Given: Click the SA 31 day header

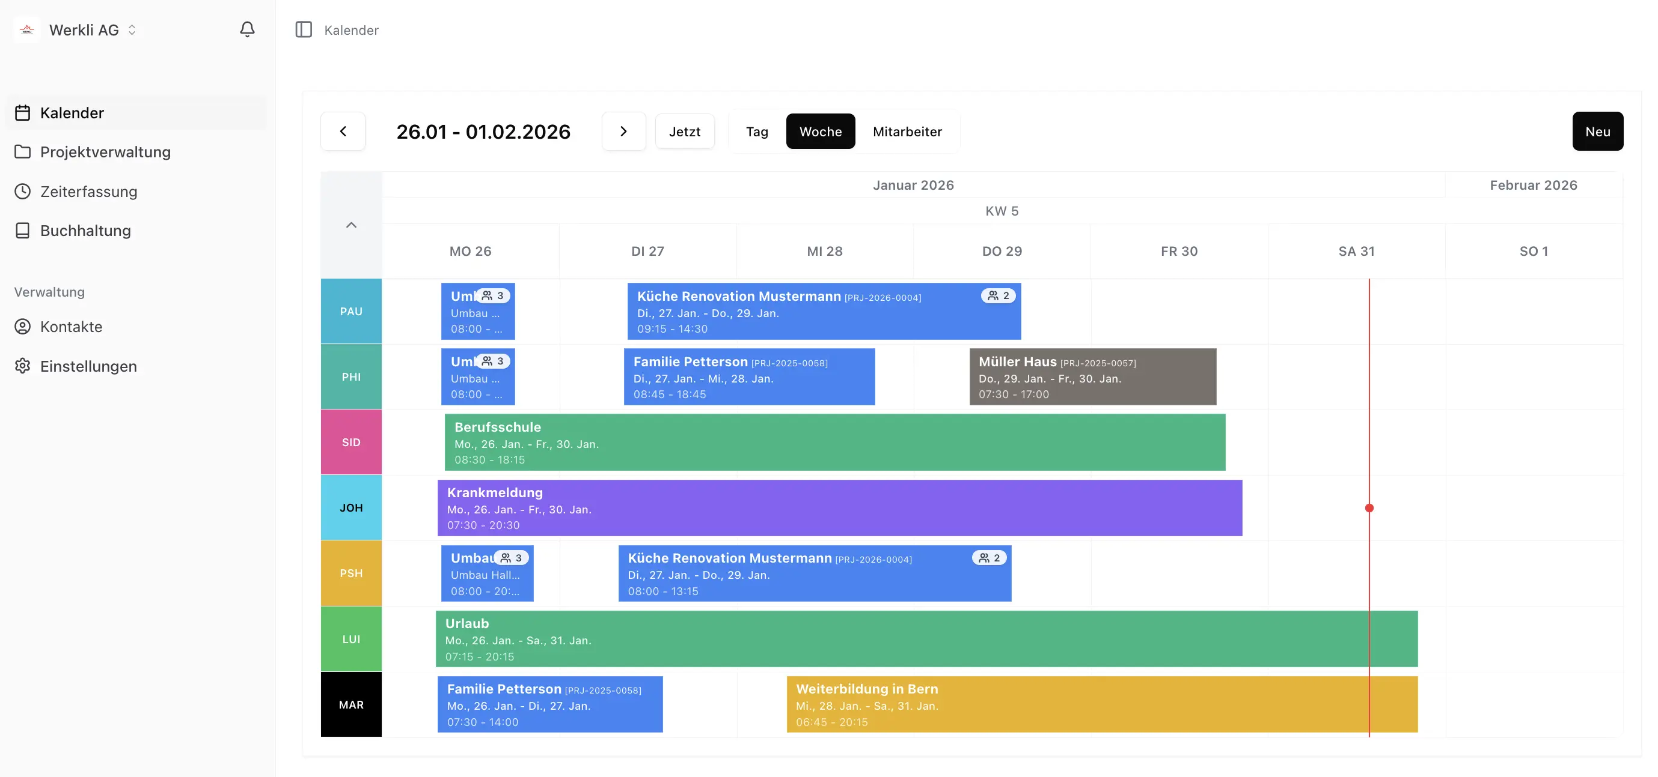Looking at the screenshot, I should [1357, 251].
